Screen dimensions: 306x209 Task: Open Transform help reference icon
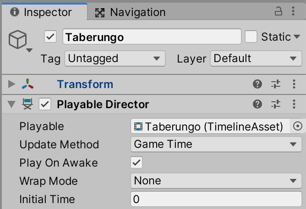(x=257, y=84)
